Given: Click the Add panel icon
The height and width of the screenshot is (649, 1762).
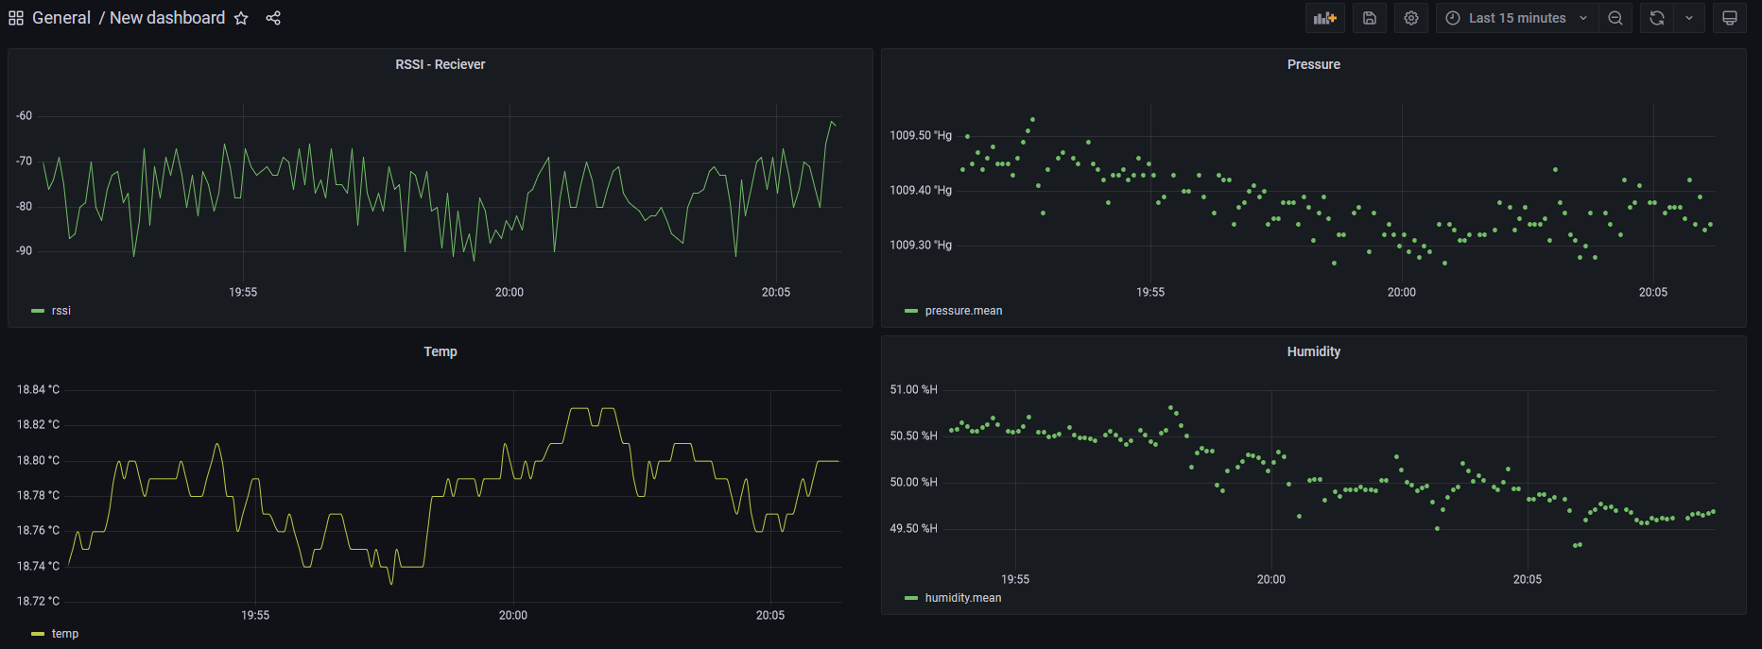Looking at the screenshot, I should (x=1324, y=18).
